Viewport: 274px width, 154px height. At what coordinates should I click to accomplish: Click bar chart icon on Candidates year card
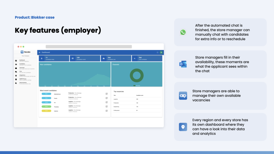[104, 59]
